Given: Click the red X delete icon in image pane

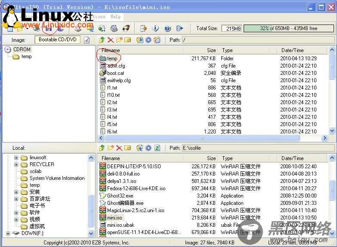Looking at the screenshot, I should pyautogui.click(x=111, y=40).
